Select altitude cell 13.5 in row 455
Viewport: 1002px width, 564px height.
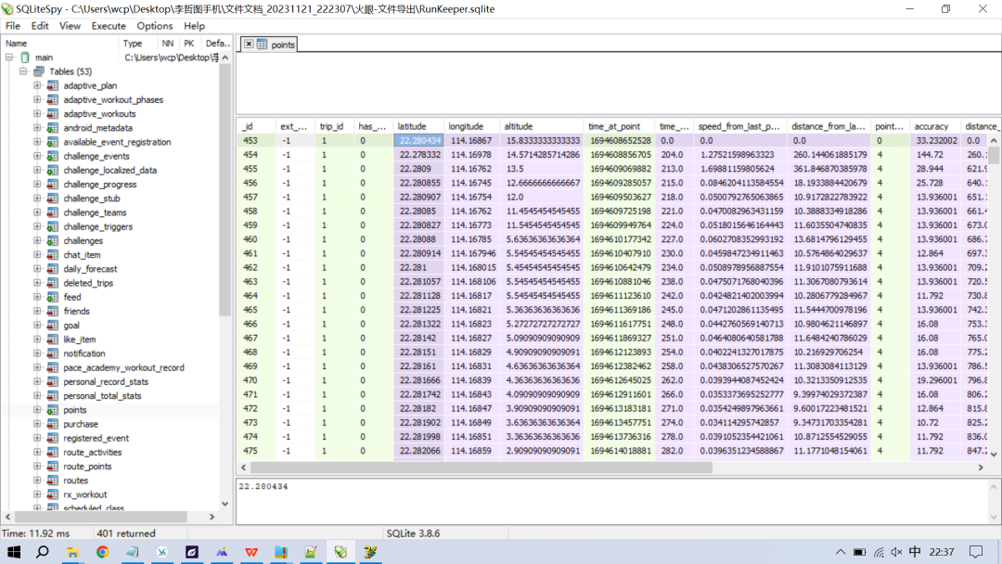542,169
